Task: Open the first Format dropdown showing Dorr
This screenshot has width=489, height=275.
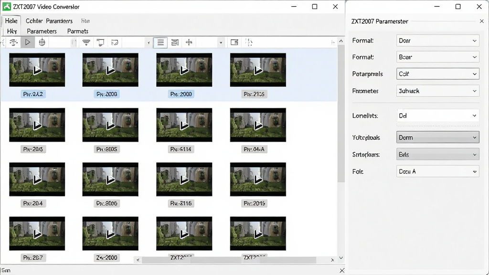Action: 437,41
